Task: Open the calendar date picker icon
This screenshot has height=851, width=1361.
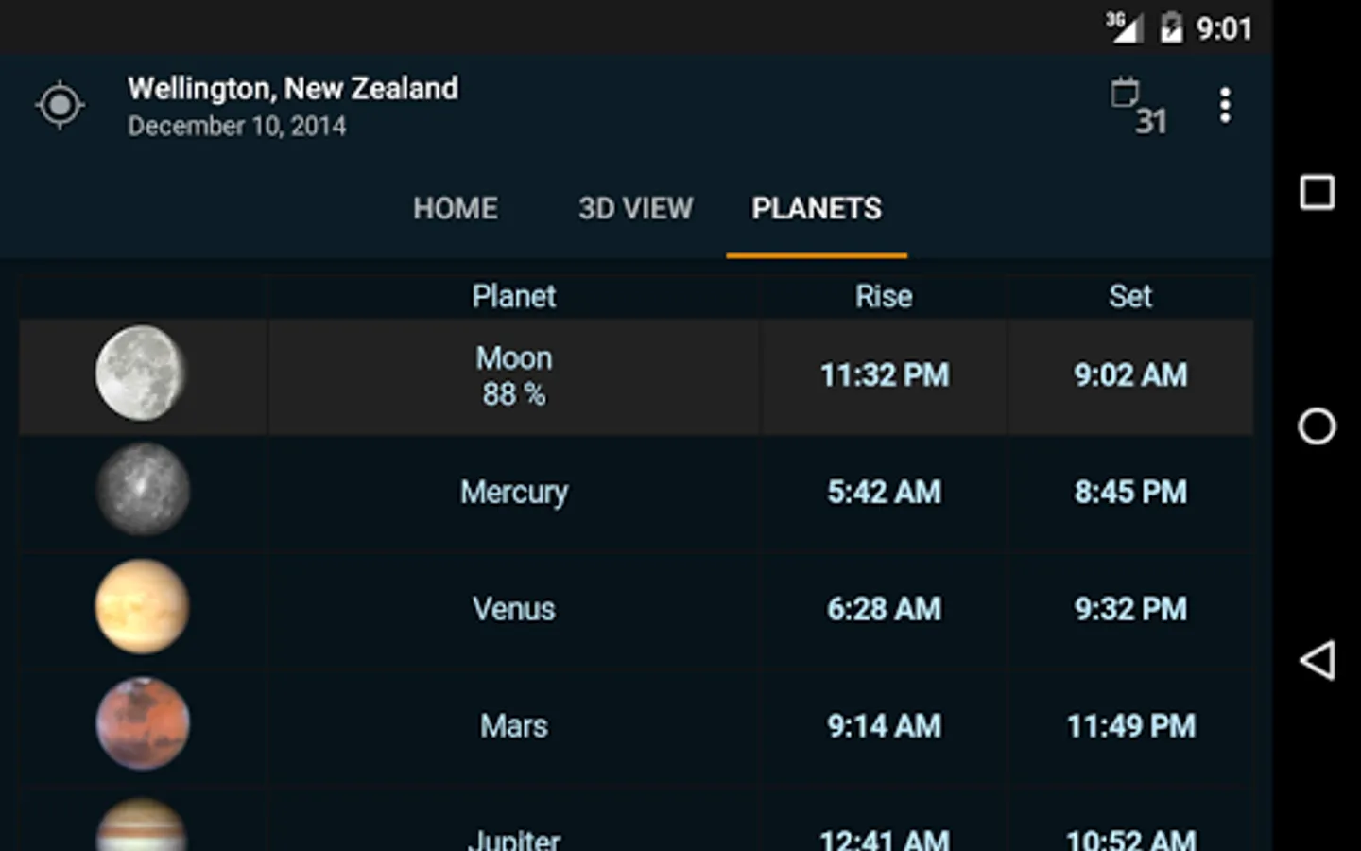Action: point(1138,106)
